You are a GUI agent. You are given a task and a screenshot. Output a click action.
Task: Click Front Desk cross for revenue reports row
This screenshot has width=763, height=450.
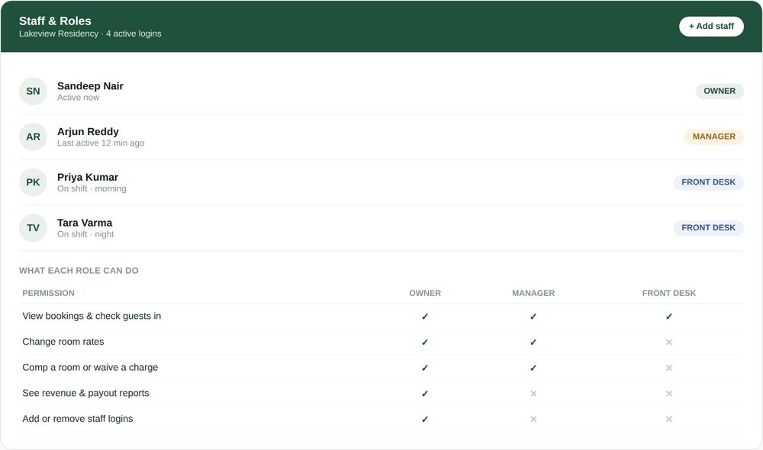669,394
